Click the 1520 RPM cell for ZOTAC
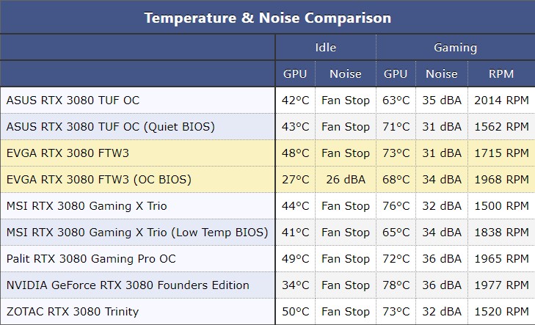Viewport: 535px width, 325px height. 501,312
